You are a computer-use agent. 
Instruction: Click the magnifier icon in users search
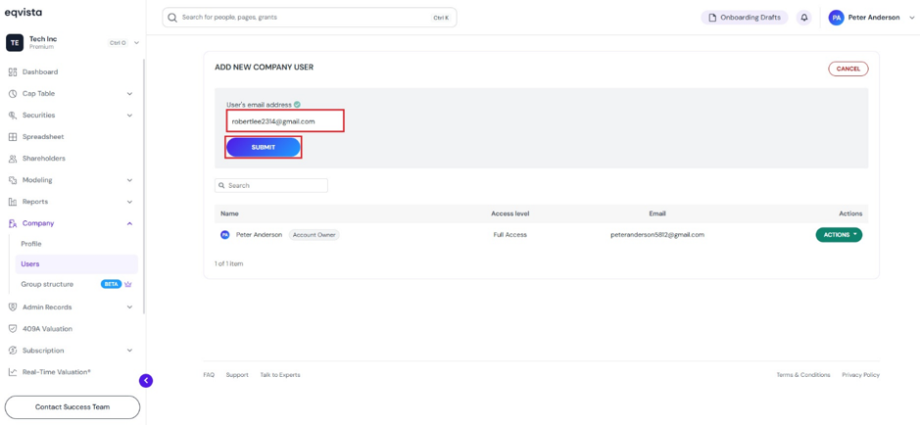click(221, 185)
